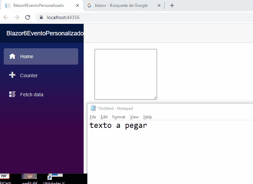Open the Format menu in Notepad
The height and width of the screenshot is (184, 253).
[x=119, y=117]
